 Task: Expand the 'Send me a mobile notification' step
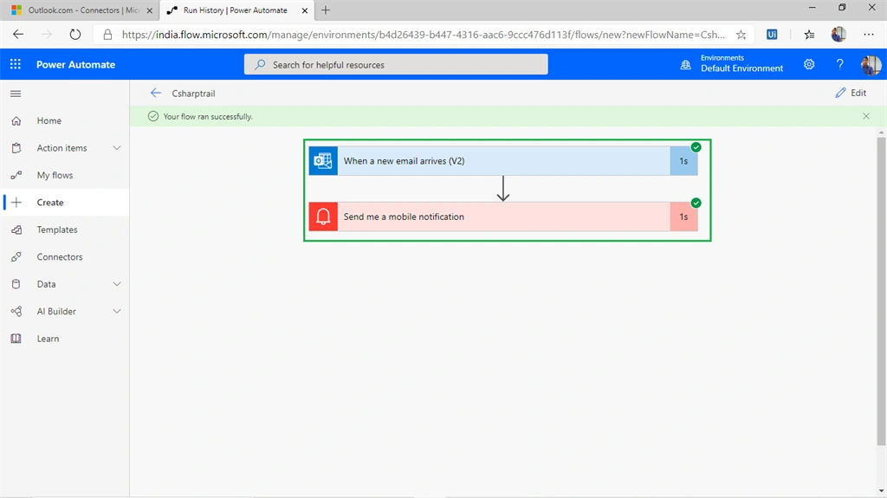[x=503, y=217]
